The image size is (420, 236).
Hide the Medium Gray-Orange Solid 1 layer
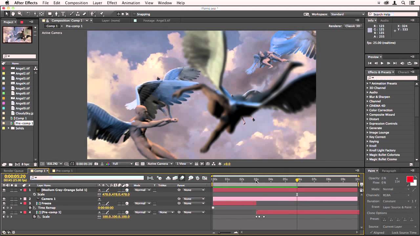pyautogui.click(x=4, y=190)
